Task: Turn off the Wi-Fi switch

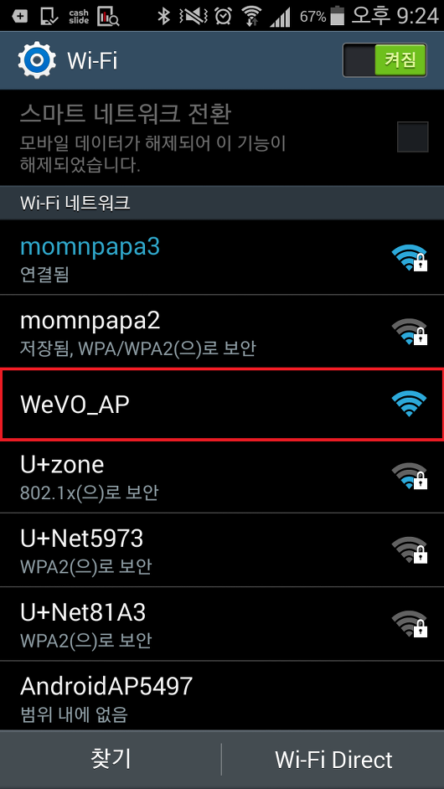Action: [x=385, y=60]
